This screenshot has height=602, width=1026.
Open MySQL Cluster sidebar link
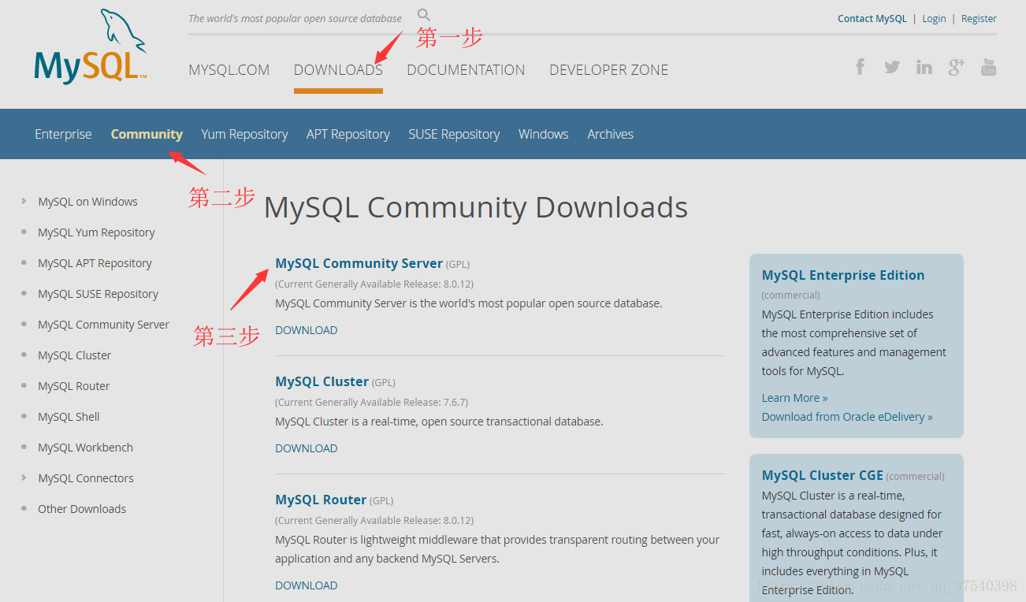[74, 355]
